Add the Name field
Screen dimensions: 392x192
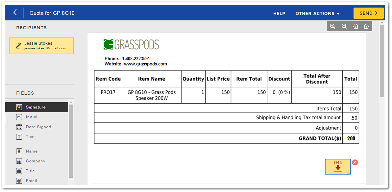[32, 151]
